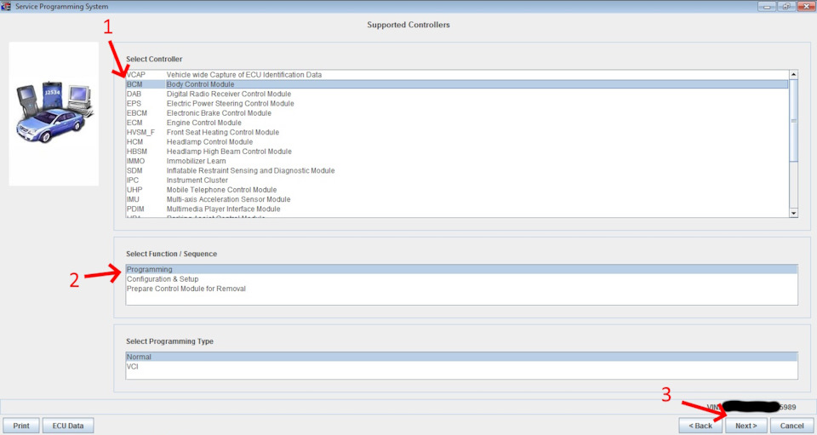The image size is (817, 435).
Task: Close the Service Programming System window
Action: [805, 6]
